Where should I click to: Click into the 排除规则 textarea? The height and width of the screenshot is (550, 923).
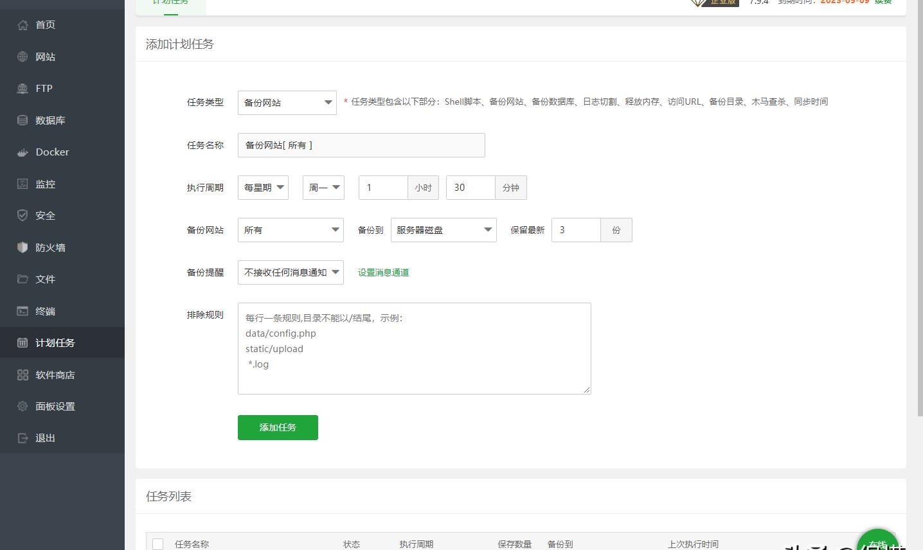(x=414, y=348)
